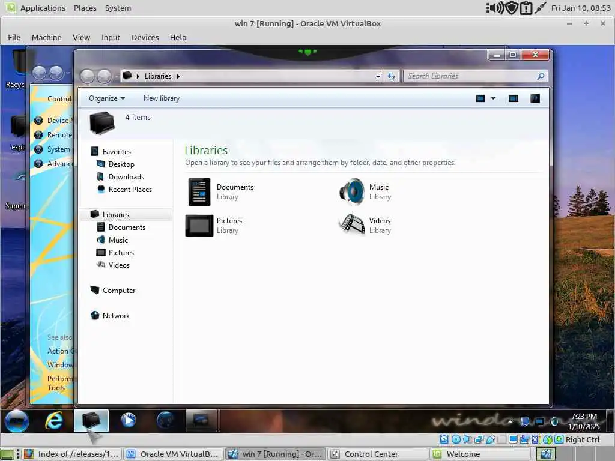615x461 pixels.
Task: Launch Windows Media Player from the taskbar
Action: click(128, 421)
